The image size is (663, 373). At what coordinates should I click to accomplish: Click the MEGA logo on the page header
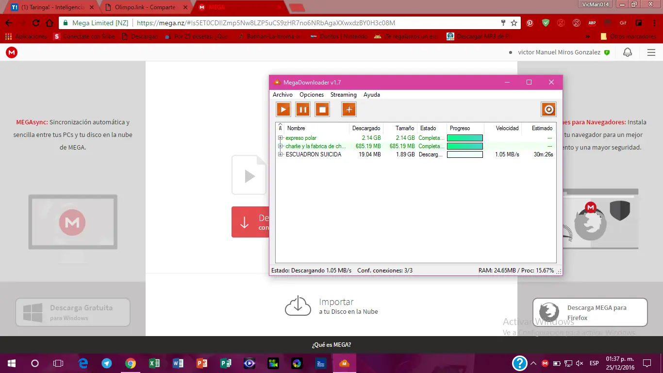coord(12,52)
